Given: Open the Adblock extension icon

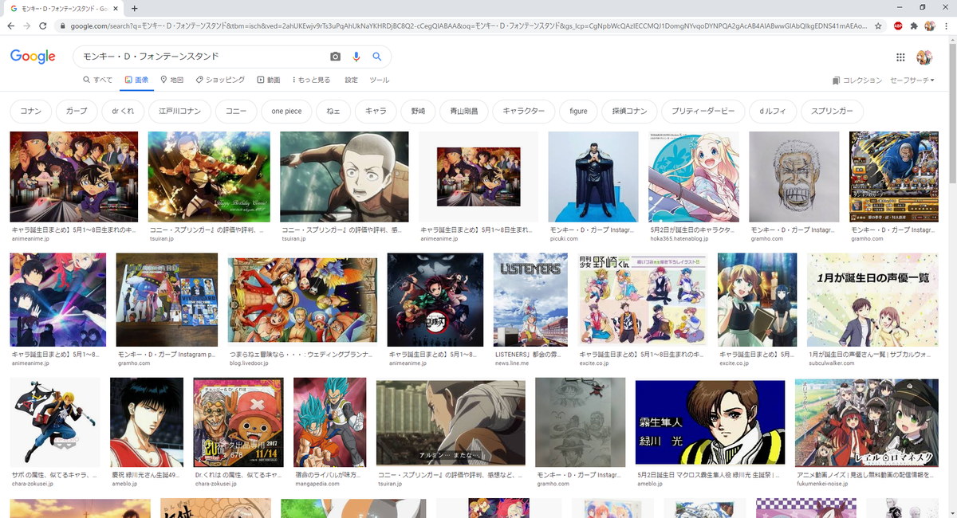Looking at the screenshot, I should point(898,26).
